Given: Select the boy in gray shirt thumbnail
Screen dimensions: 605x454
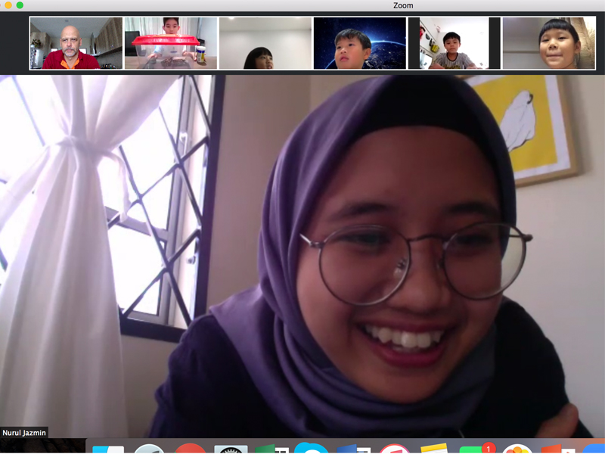Looking at the screenshot, I should [x=455, y=43].
